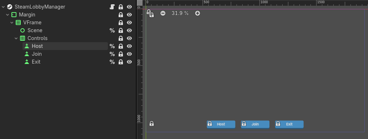Hide the Exit node
Screen dimensions: 368x139
(x=129, y=62)
